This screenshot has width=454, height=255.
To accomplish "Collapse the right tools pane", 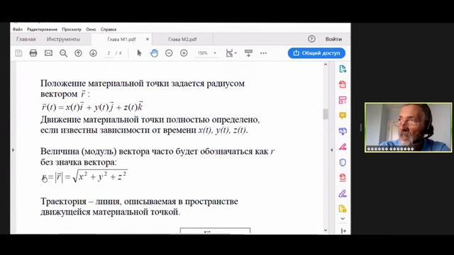I will click(331, 149).
